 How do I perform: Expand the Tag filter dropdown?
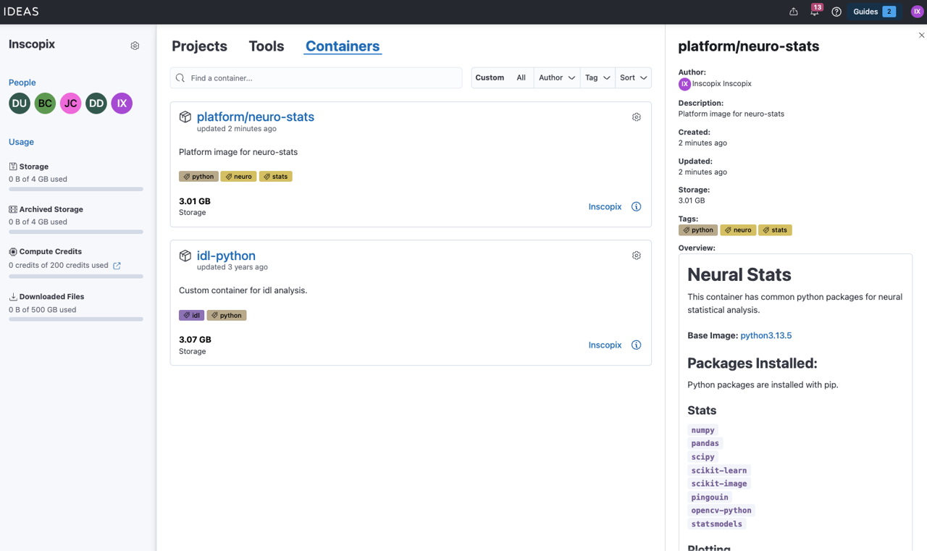click(x=597, y=78)
